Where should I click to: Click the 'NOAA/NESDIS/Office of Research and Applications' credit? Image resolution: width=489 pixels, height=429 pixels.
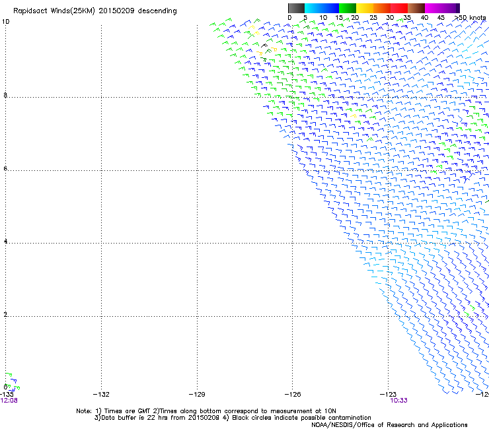tap(389, 425)
